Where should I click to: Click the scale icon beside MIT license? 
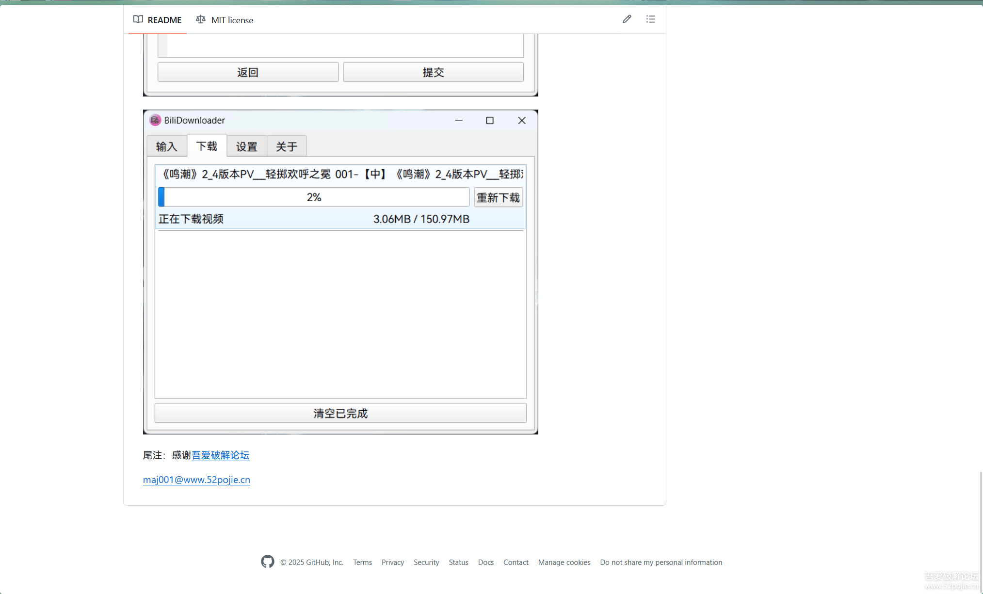[200, 20]
